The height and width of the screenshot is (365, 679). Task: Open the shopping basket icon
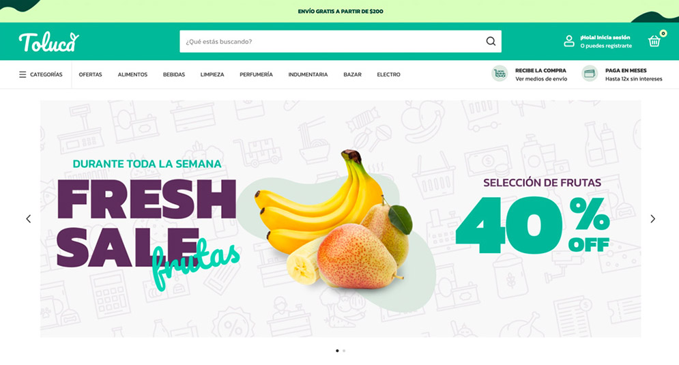pos(654,41)
